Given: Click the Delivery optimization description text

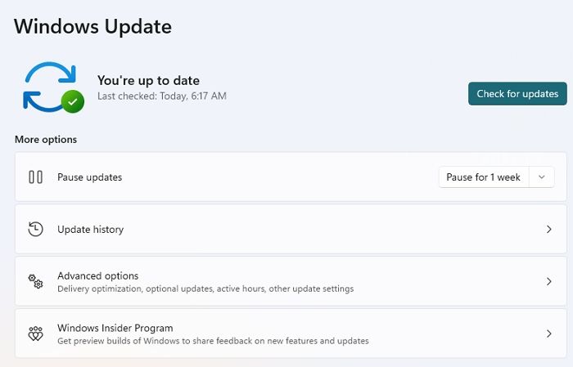Looking at the screenshot, I should tap(205, 289).
